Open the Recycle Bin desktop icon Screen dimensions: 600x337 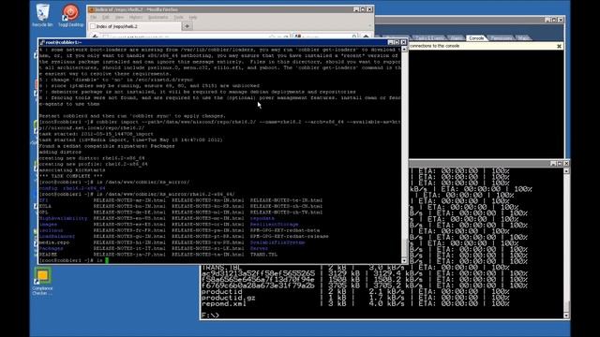[42, 15]
